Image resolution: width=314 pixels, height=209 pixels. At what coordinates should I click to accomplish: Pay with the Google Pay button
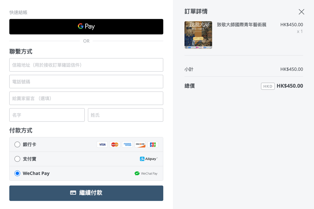86,27
